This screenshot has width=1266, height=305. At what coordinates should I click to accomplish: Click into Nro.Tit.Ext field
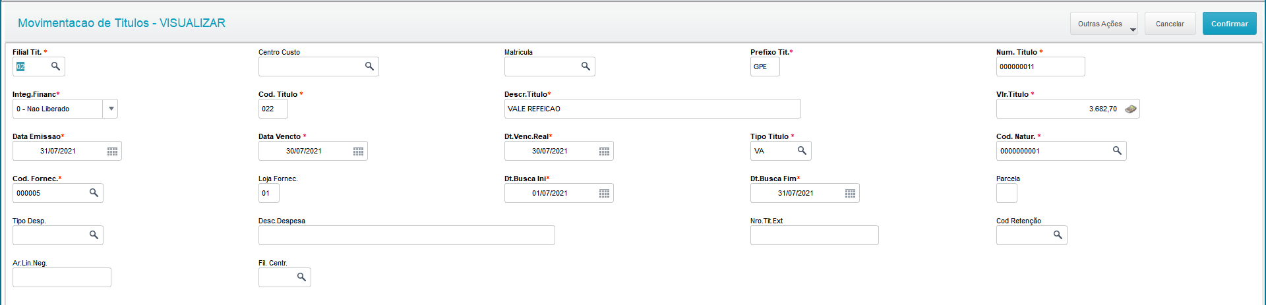click(x=814, y=235)
